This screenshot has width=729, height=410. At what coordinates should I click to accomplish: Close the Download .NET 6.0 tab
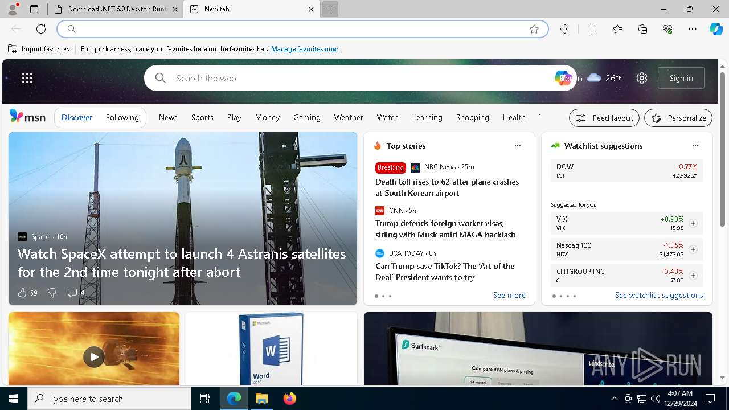point(175,9)
